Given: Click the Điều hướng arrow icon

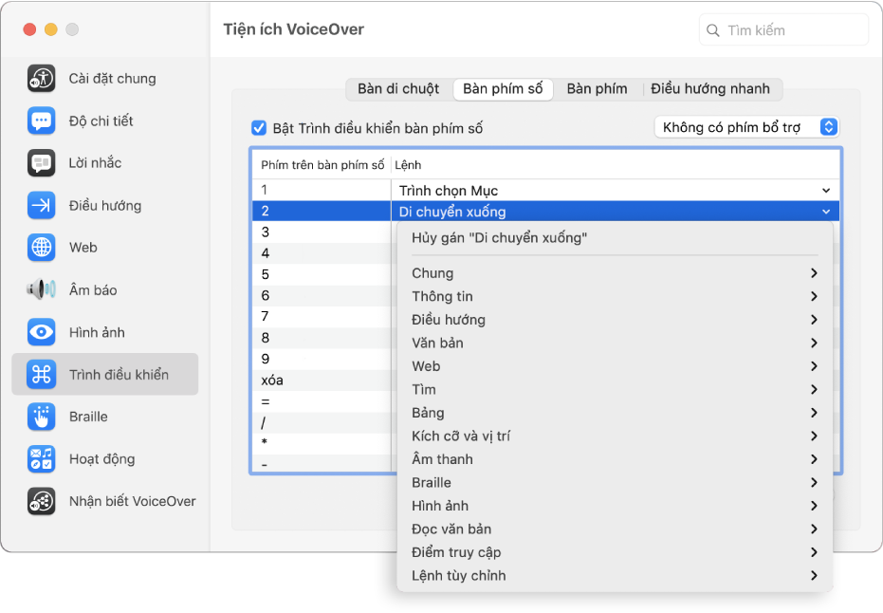Looking at the screenshot, I should pos(42,206).
